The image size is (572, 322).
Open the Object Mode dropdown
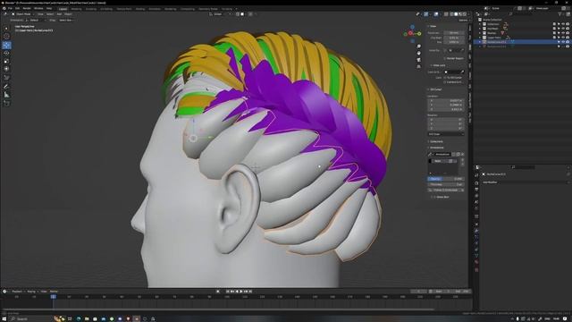(x=22, y=14)
